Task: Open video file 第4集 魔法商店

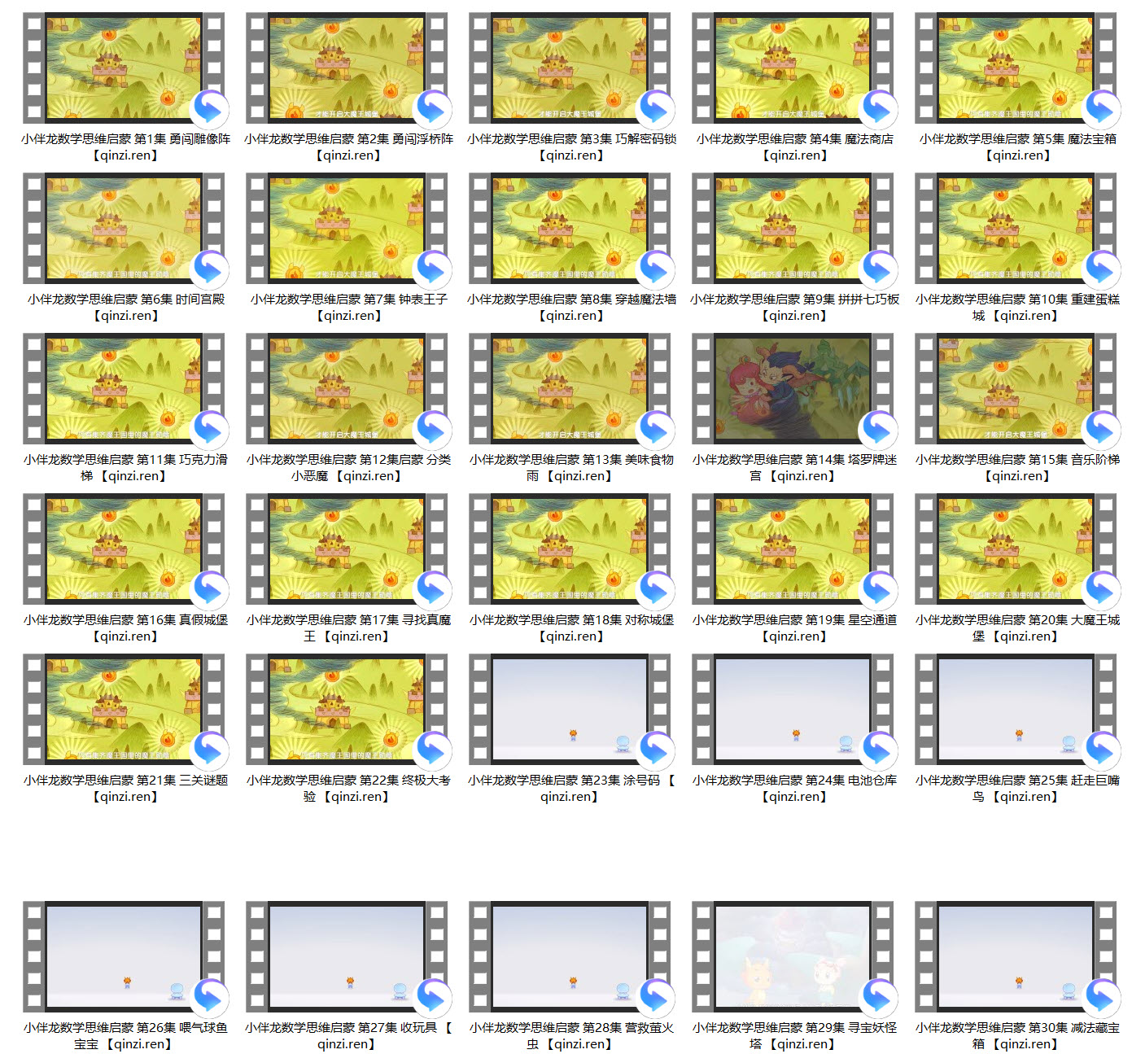Action: pyautogui.click(x=793, y=68)
